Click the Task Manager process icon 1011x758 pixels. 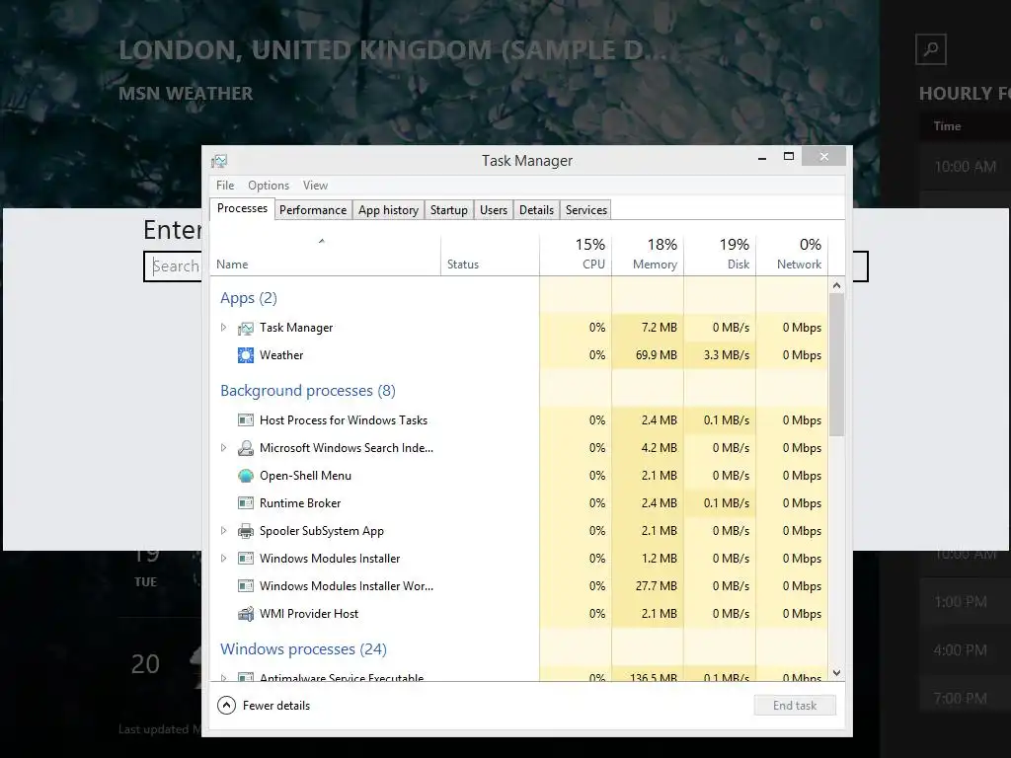tap(246, 328)
